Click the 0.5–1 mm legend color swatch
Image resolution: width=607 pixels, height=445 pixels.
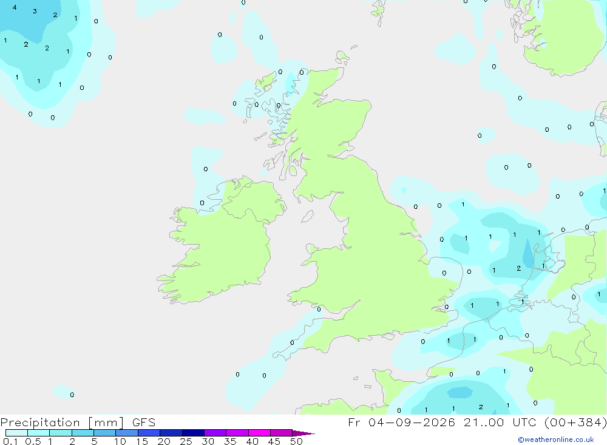[39, 433]
